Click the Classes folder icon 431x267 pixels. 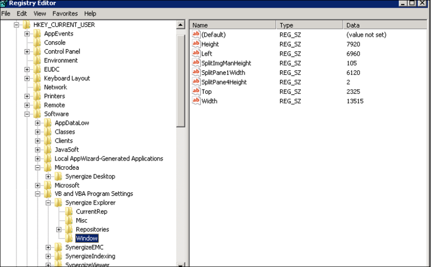tap(48, 132)
